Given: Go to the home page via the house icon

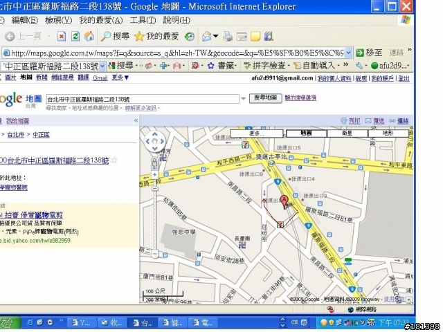Looking at the screenshot, I should coord(89,36).
